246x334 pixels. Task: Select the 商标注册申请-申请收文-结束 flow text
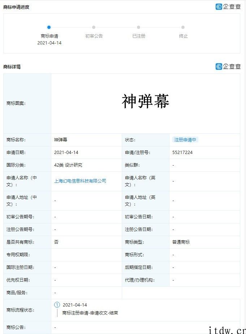point(90,313)
